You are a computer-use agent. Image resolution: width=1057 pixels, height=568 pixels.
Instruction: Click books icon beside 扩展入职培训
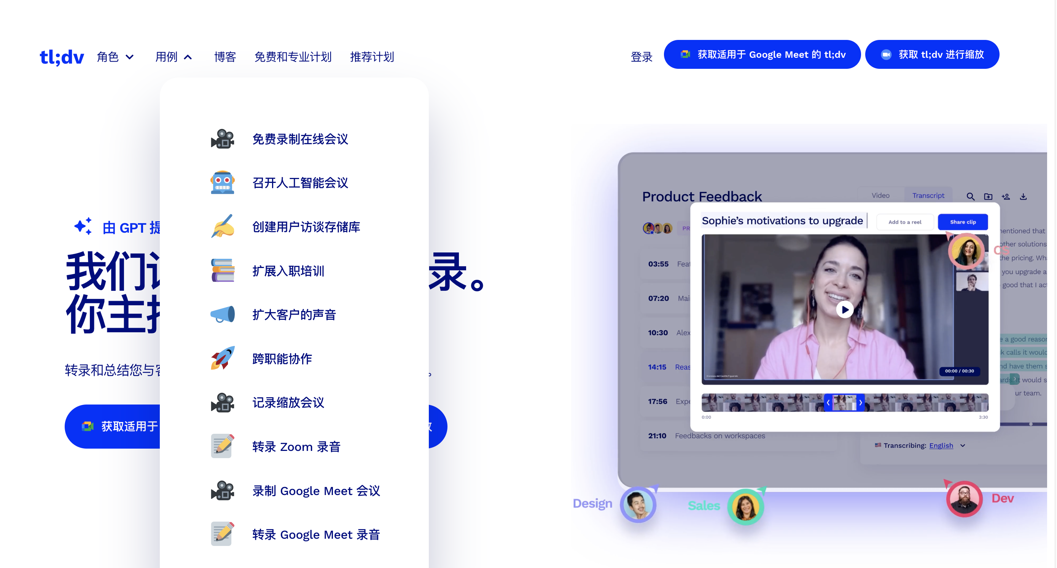(223, 270)
